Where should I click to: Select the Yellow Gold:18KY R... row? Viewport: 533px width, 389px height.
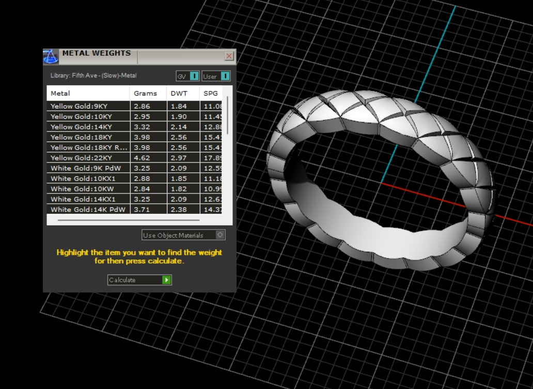pyautogui.click(x=134, y=148)
